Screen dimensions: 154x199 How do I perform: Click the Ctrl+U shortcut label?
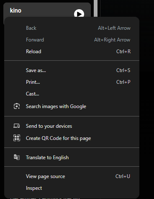(123, 176)
